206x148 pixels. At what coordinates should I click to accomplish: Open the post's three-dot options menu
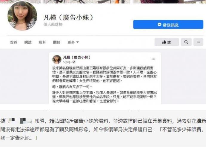[153, 59]
